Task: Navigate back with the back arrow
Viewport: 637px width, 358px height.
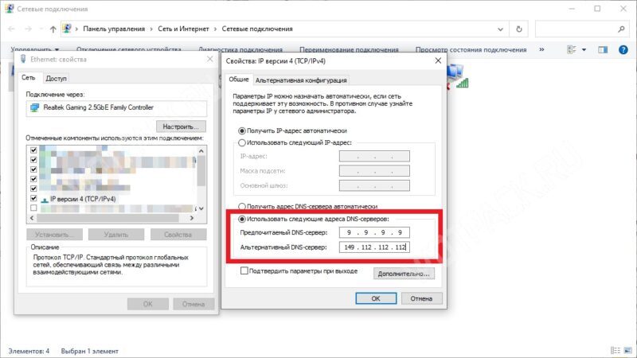Action: point(11,29)
